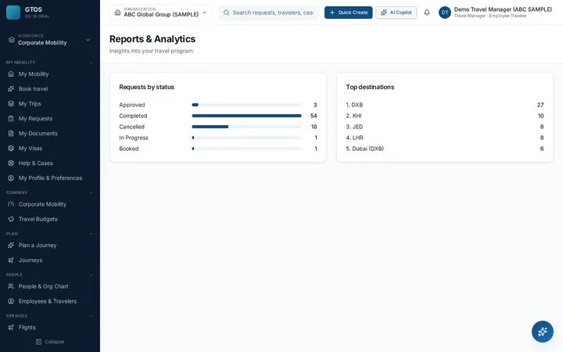
Task: Click the Corporate Mobility gauge icon
Action: 11,204
